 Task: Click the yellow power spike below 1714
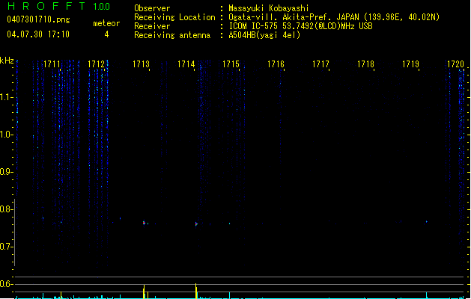(196, 291)
